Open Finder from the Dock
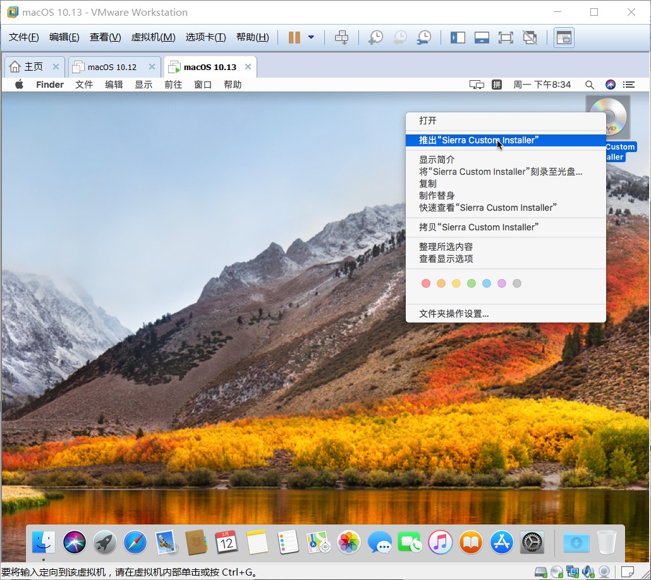 tap(44, 542)
